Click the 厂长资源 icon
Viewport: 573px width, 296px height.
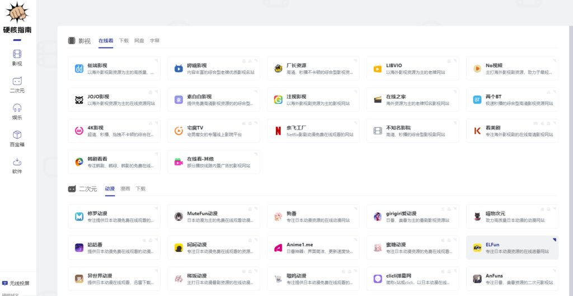pyautogui.click(x=279, y=69)
